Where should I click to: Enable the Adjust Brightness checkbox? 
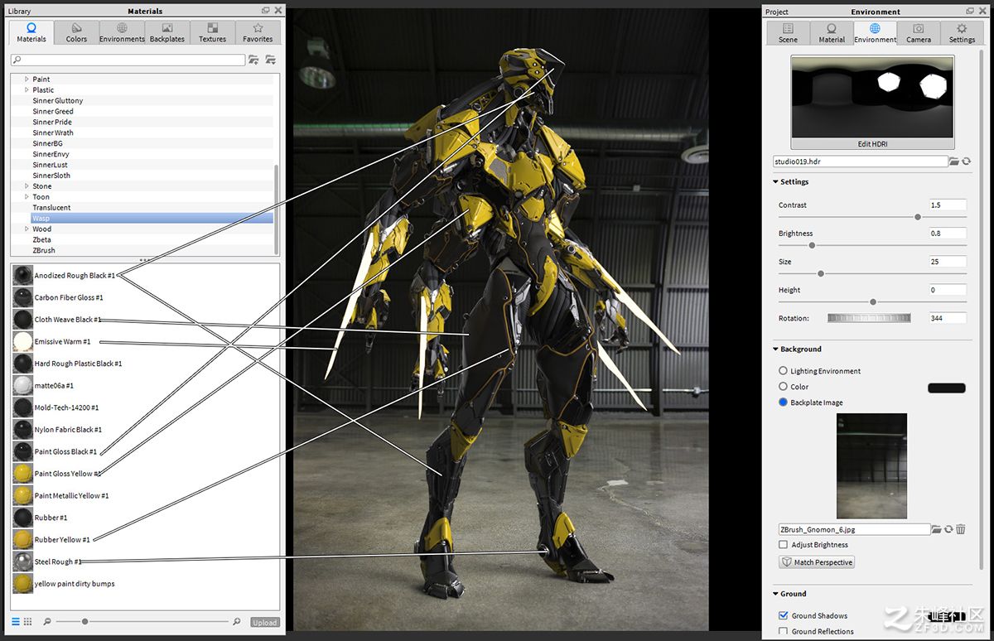click(784, 545)
